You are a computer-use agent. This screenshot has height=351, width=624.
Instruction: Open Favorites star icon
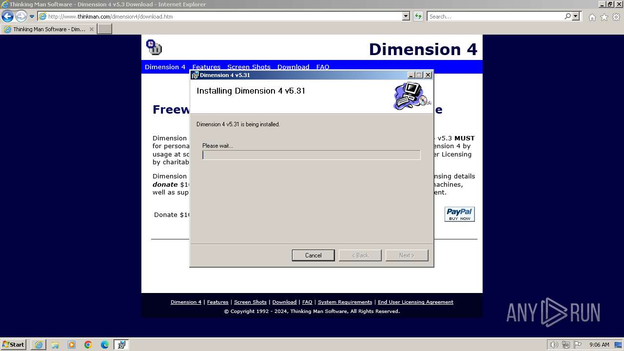[x=604, y=17]
